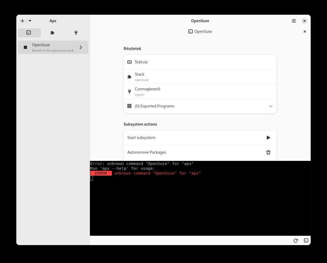Click the Stack opensuse row
Screen dimensions: 327x263
pos(200,77)
